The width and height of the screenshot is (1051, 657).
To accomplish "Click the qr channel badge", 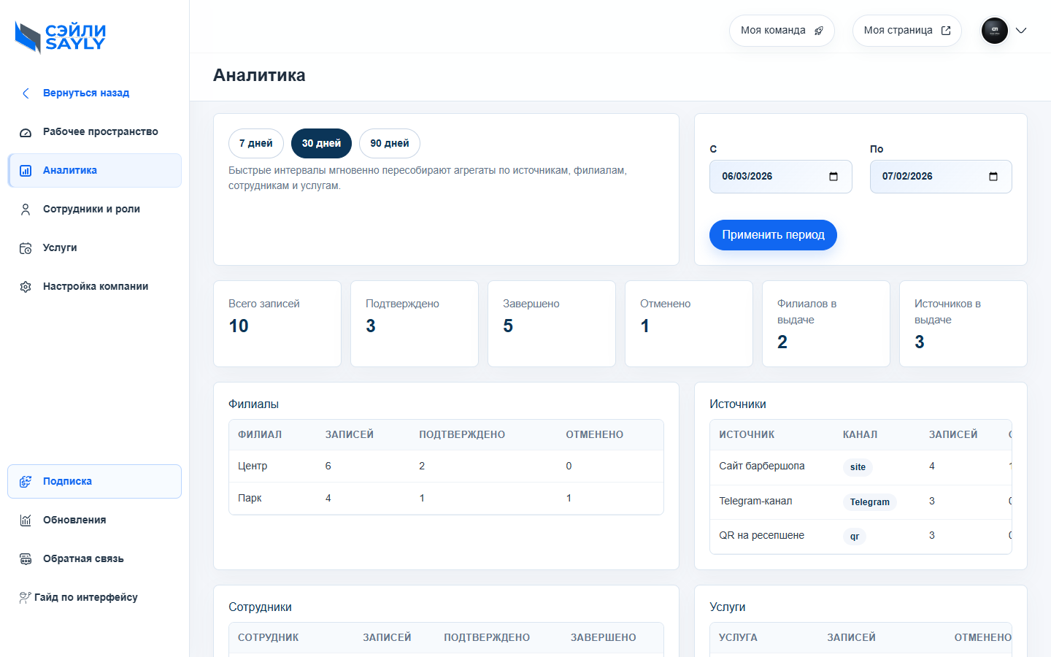I will 854,537.
